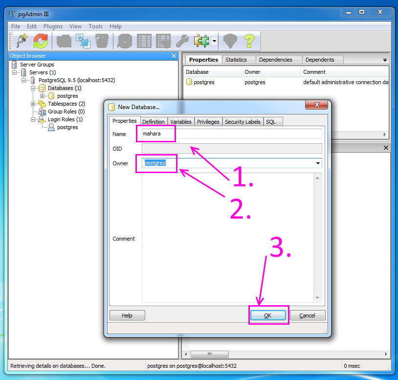The height and width of the screenshot is (380, 398).
Task: Open the Help menu
Action: (115, 26)
